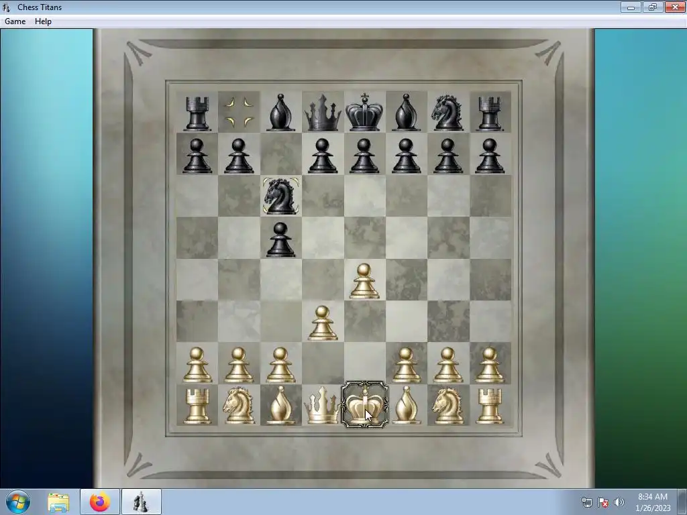Viewport: 687px width, 515px height.
Task: Click the black king on e8
Action: [364, 113]
